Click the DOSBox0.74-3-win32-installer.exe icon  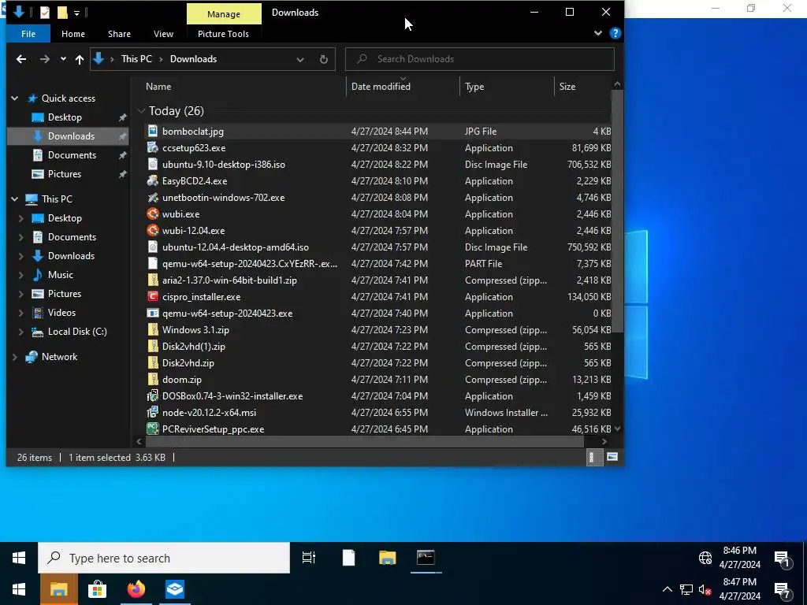(152, 395)
